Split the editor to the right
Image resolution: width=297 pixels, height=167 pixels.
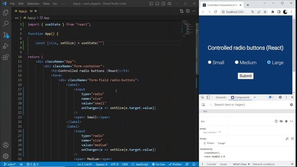click(x=187, y=11)
